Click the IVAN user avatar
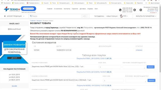 tap(121, 16)
